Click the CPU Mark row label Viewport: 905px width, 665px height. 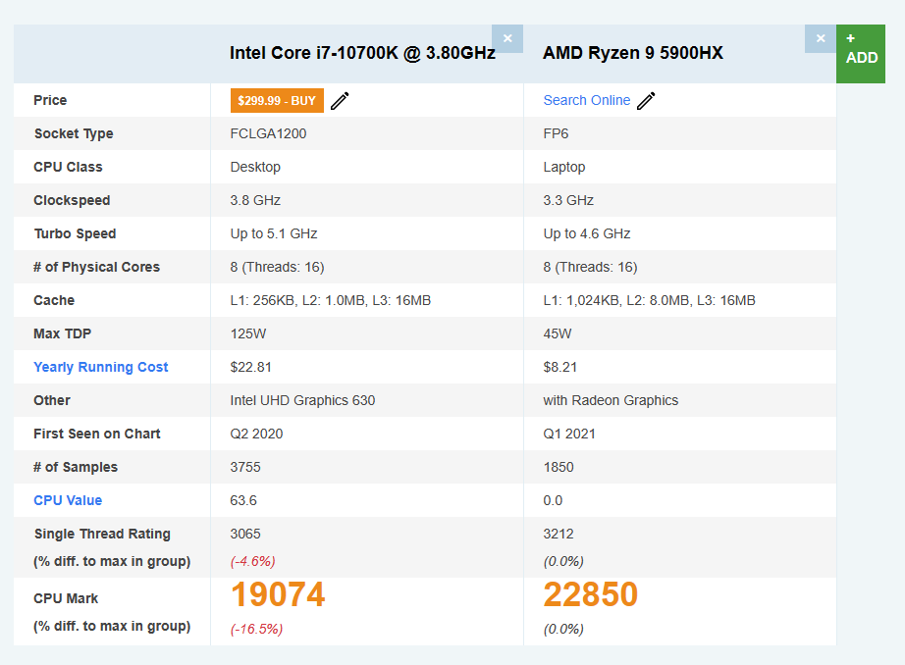[66, 598]
